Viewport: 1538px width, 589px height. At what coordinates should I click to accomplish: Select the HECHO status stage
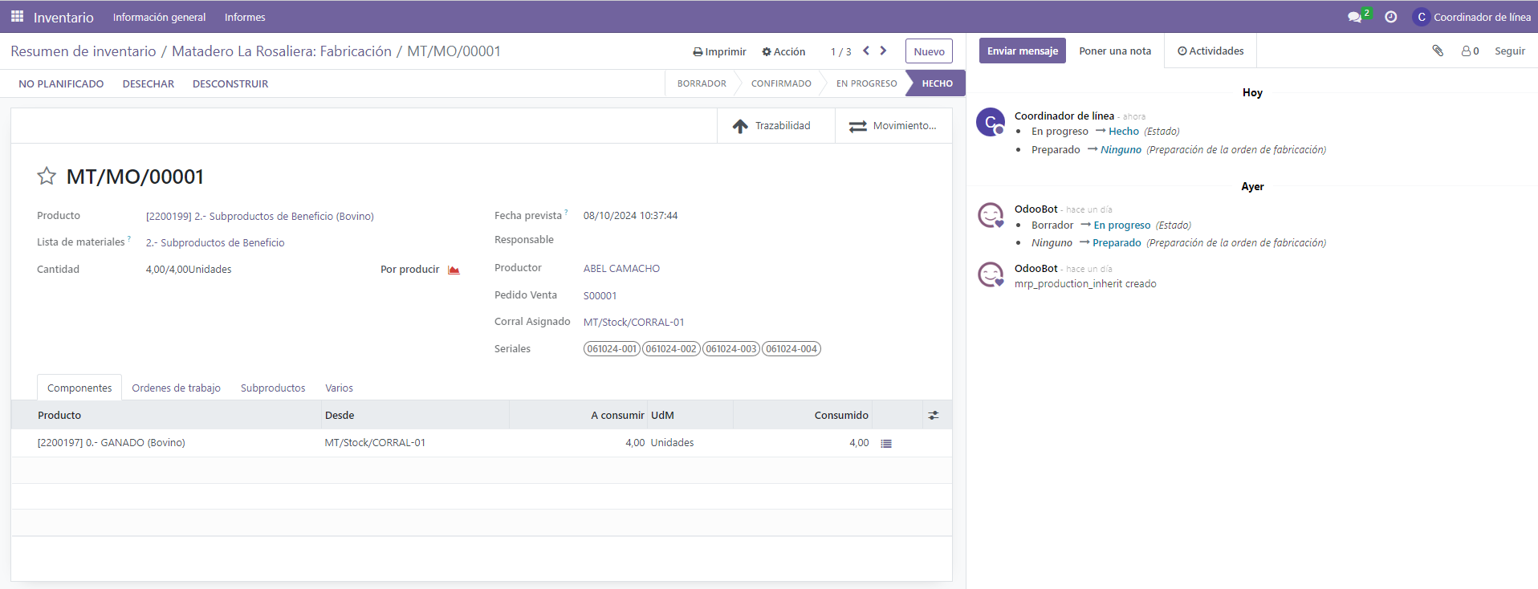(x=937, y=83)
